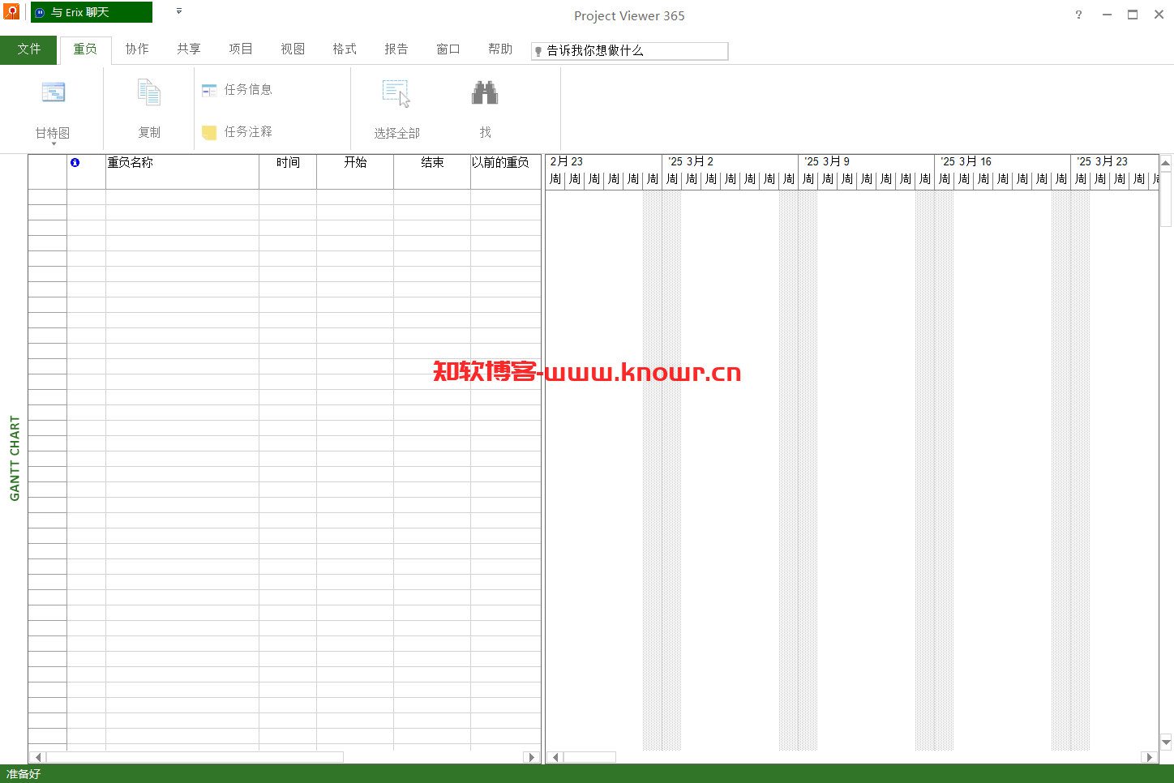
Task: Click the Gantt chart right scroll arrow
Action: point(1149,757)
